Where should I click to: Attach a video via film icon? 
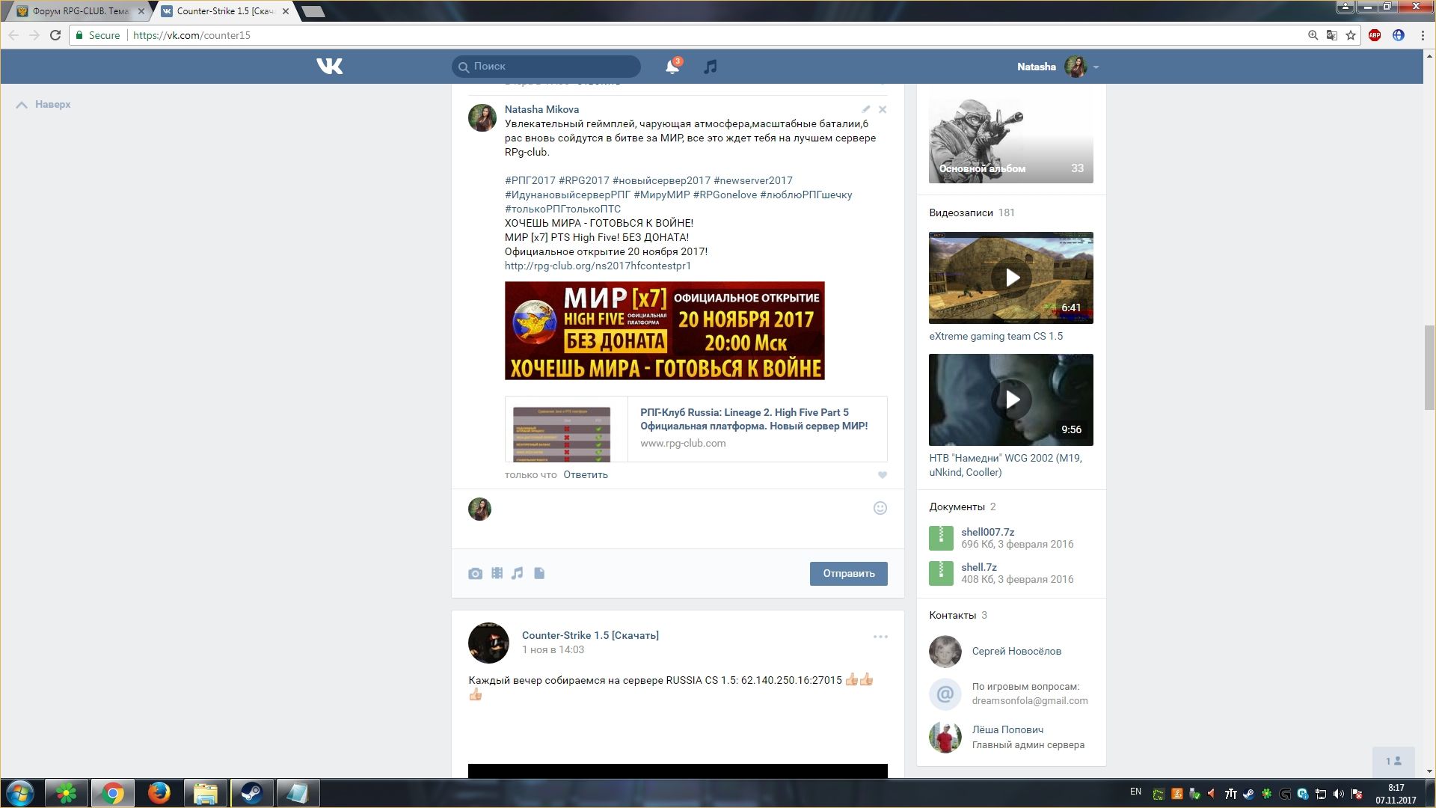pyautogui.click(x=497, y=574)
